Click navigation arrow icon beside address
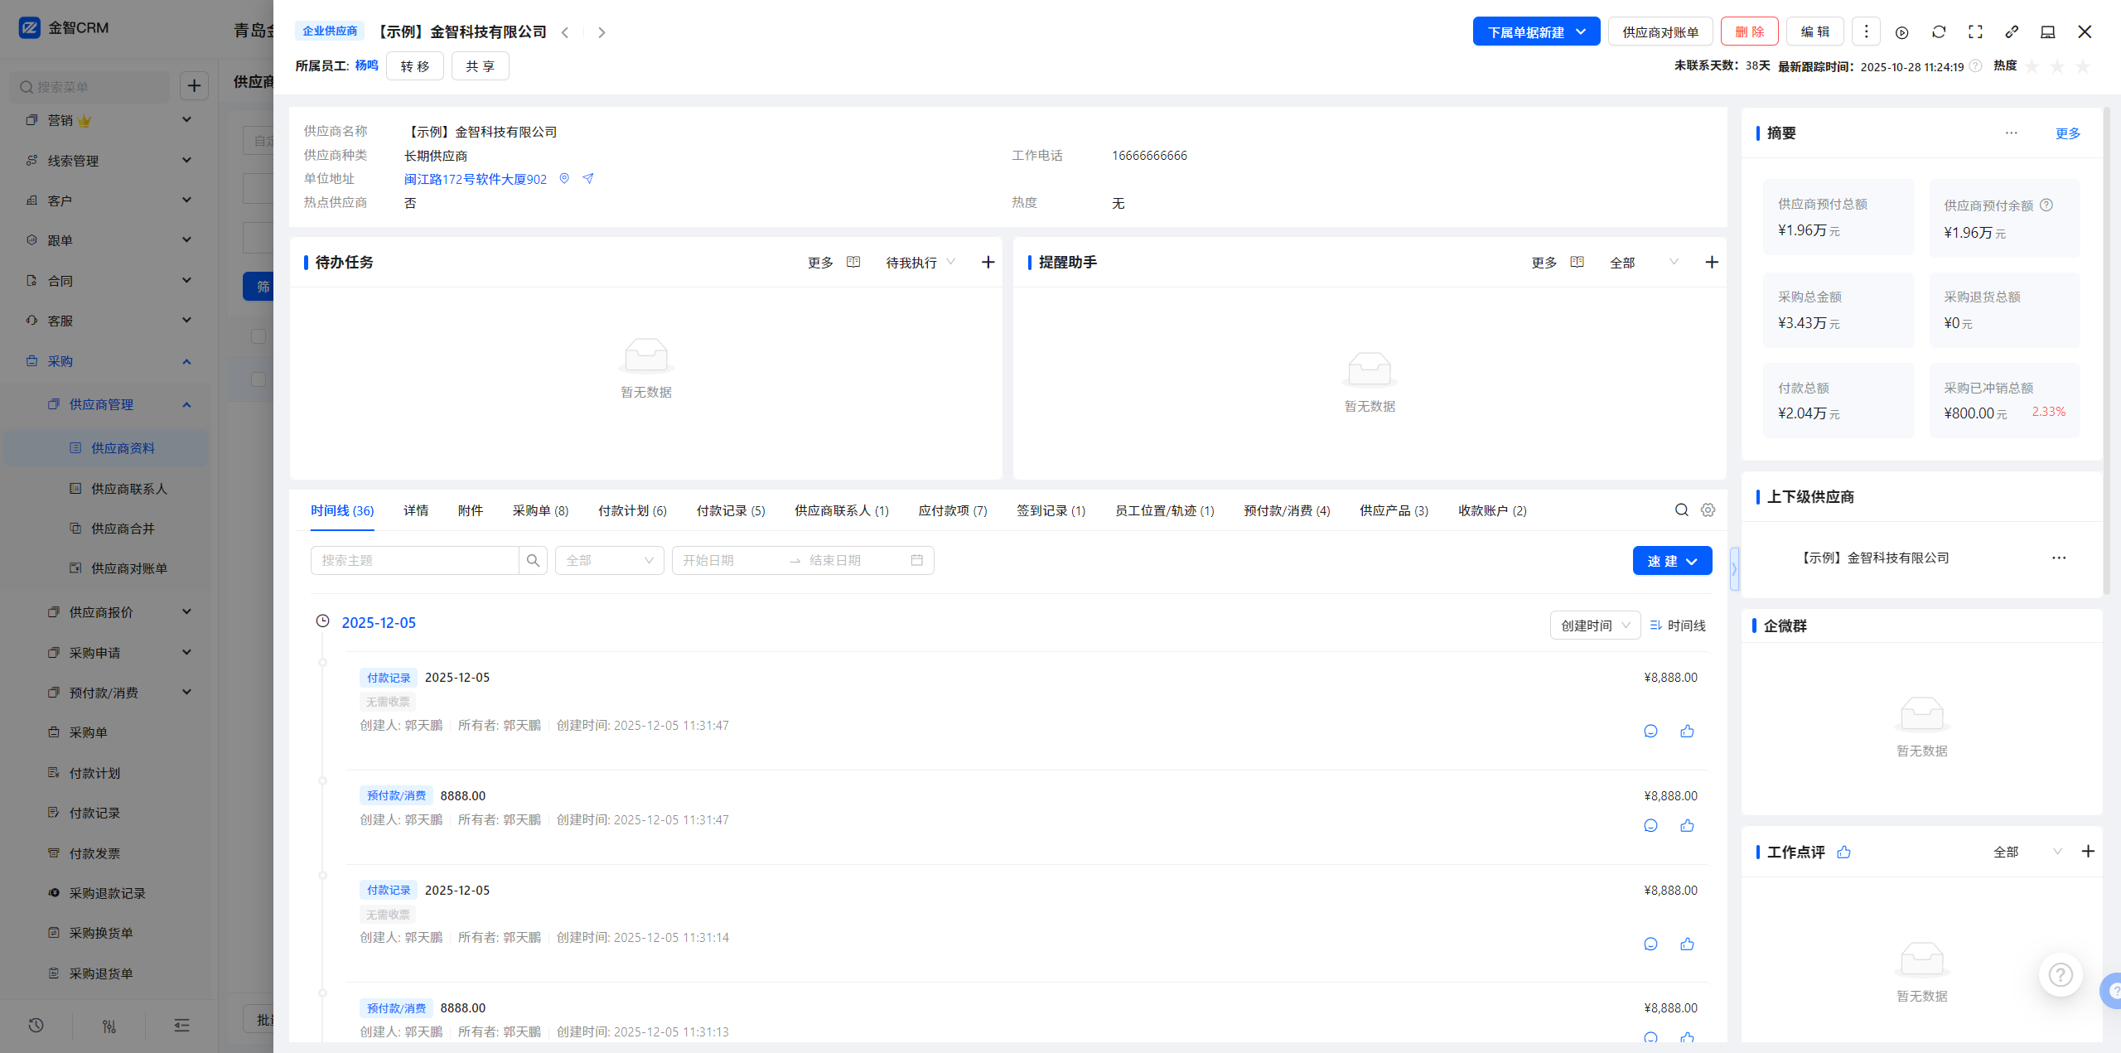The image size is (2121, 1053). coord(588,179)
